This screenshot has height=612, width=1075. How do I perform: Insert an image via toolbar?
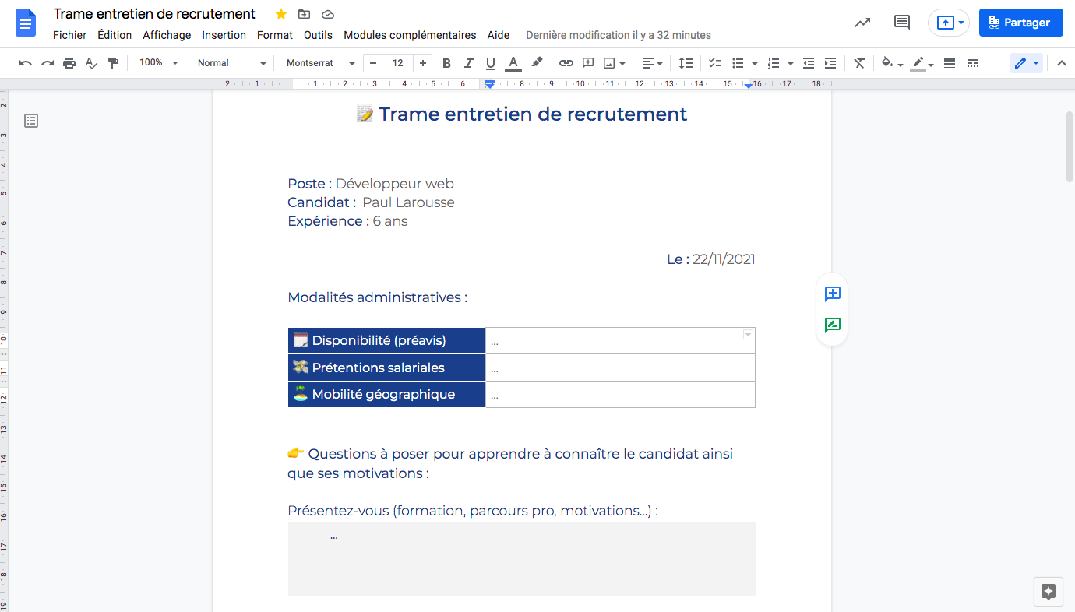click(609, 63)
